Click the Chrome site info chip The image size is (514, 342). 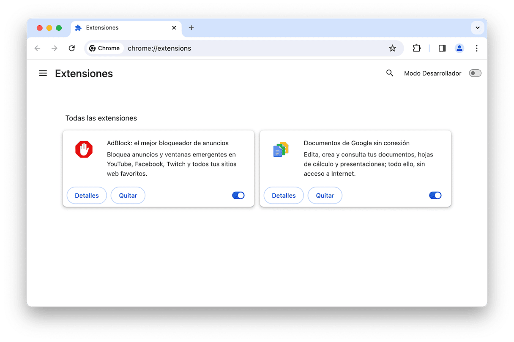coord(104,48)
